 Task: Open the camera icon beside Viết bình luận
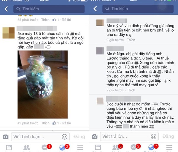6,137
